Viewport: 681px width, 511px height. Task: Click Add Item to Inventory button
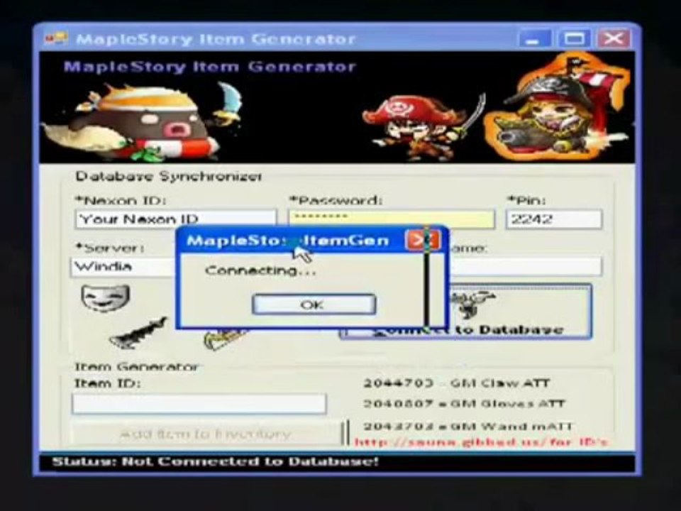coord(206,434)
